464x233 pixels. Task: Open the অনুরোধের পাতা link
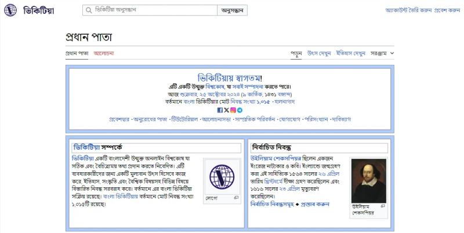(150, 120)
